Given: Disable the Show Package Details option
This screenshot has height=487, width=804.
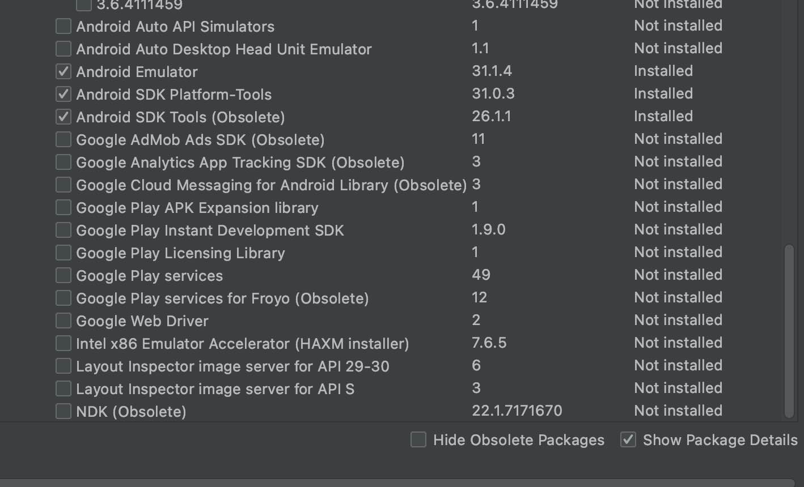Looking at the screenshot, I should point(628,439).
